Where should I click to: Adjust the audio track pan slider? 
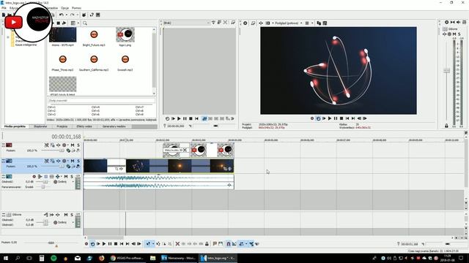[43, 187]
